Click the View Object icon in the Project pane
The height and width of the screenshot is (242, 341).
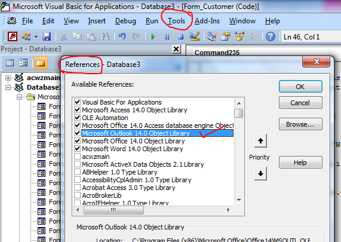[x=23, y=63]
